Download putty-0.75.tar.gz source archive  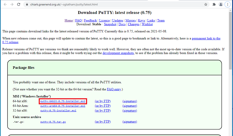click(53, 122)
